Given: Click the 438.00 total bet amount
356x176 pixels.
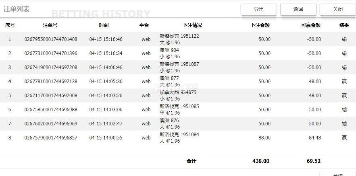Looking at the screenshot, I should point(260,161).
